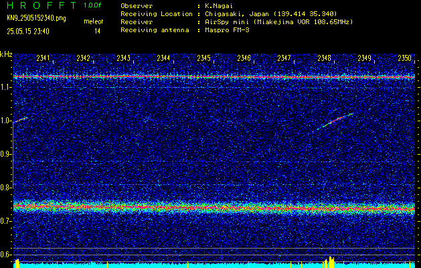Click the 2348 time marker
This screenshot has height=268, width=421.
tap(325, 58)
